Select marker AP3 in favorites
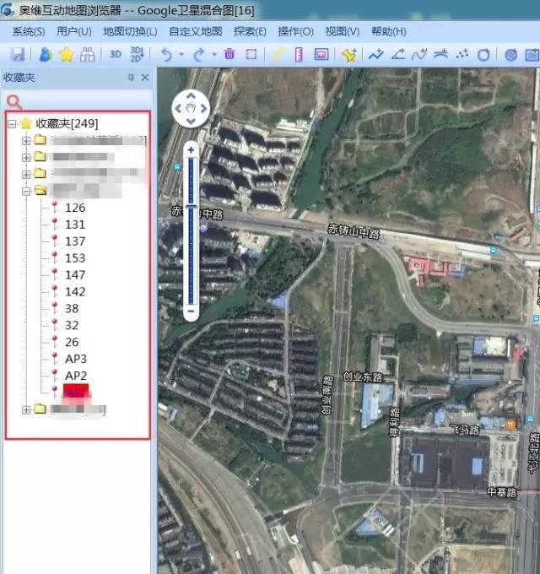 point(76,359)
